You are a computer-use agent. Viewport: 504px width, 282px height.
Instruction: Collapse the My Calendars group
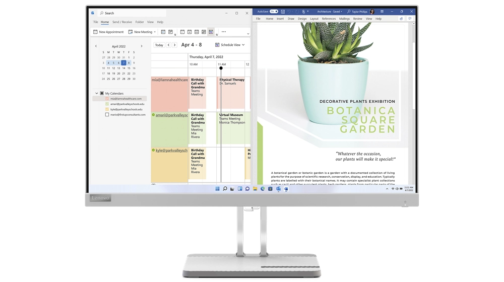[97, 93]
